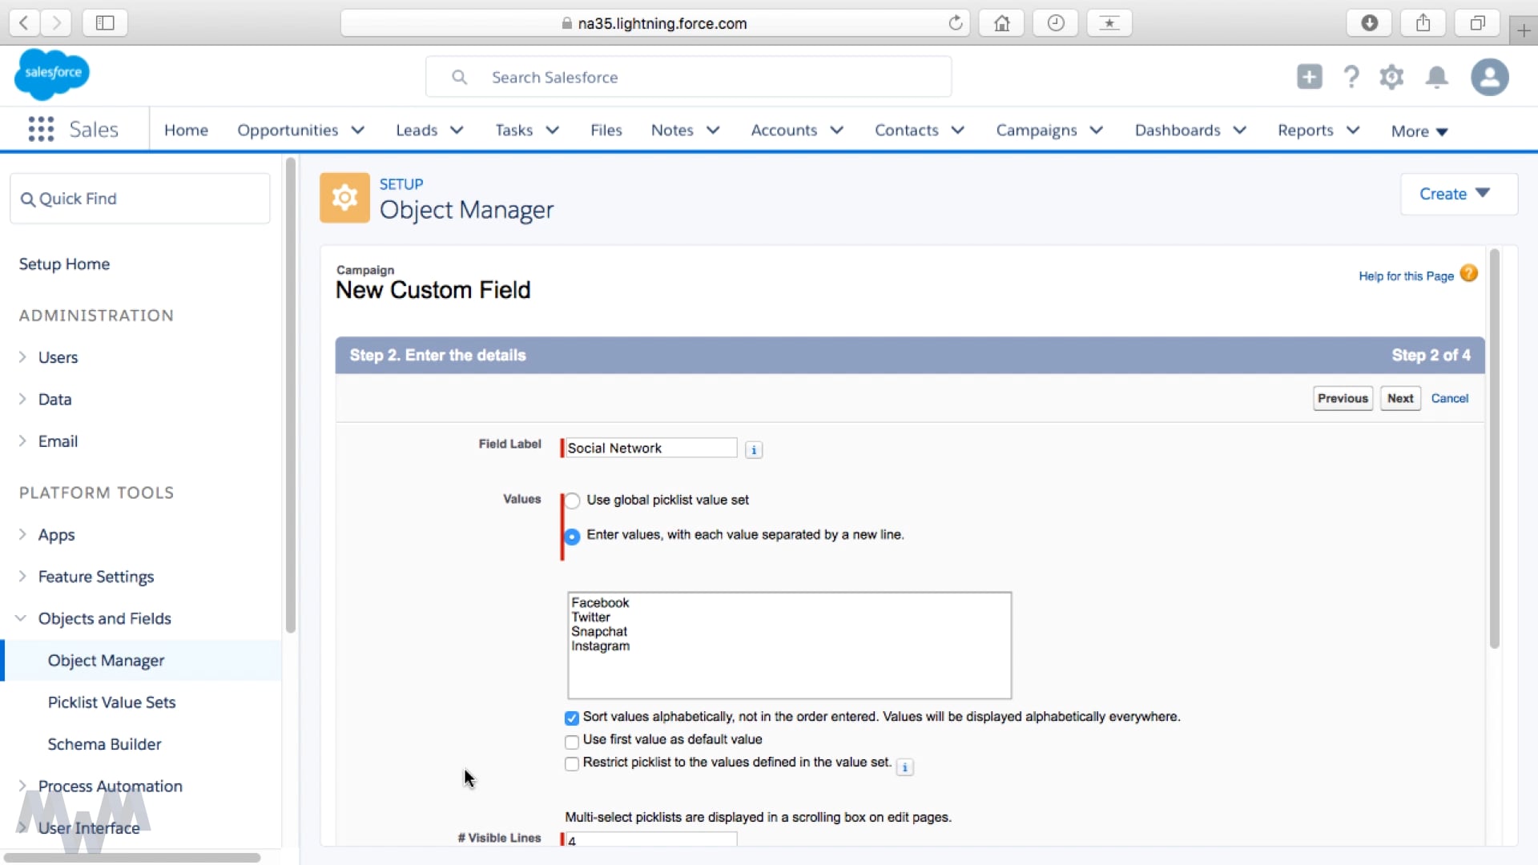This screenshot has width=1538, height=865.
Task: Expand the Opportunities navigation dropdown
Action: (x=357, y=130)
